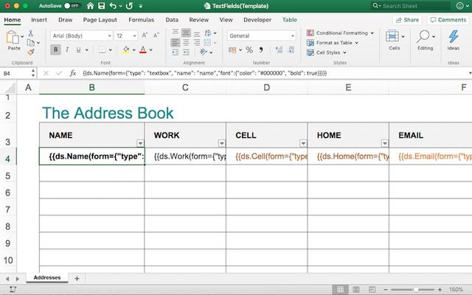Open the NAME column filter dropdown
472x295 pixels.
coord(140,143)
